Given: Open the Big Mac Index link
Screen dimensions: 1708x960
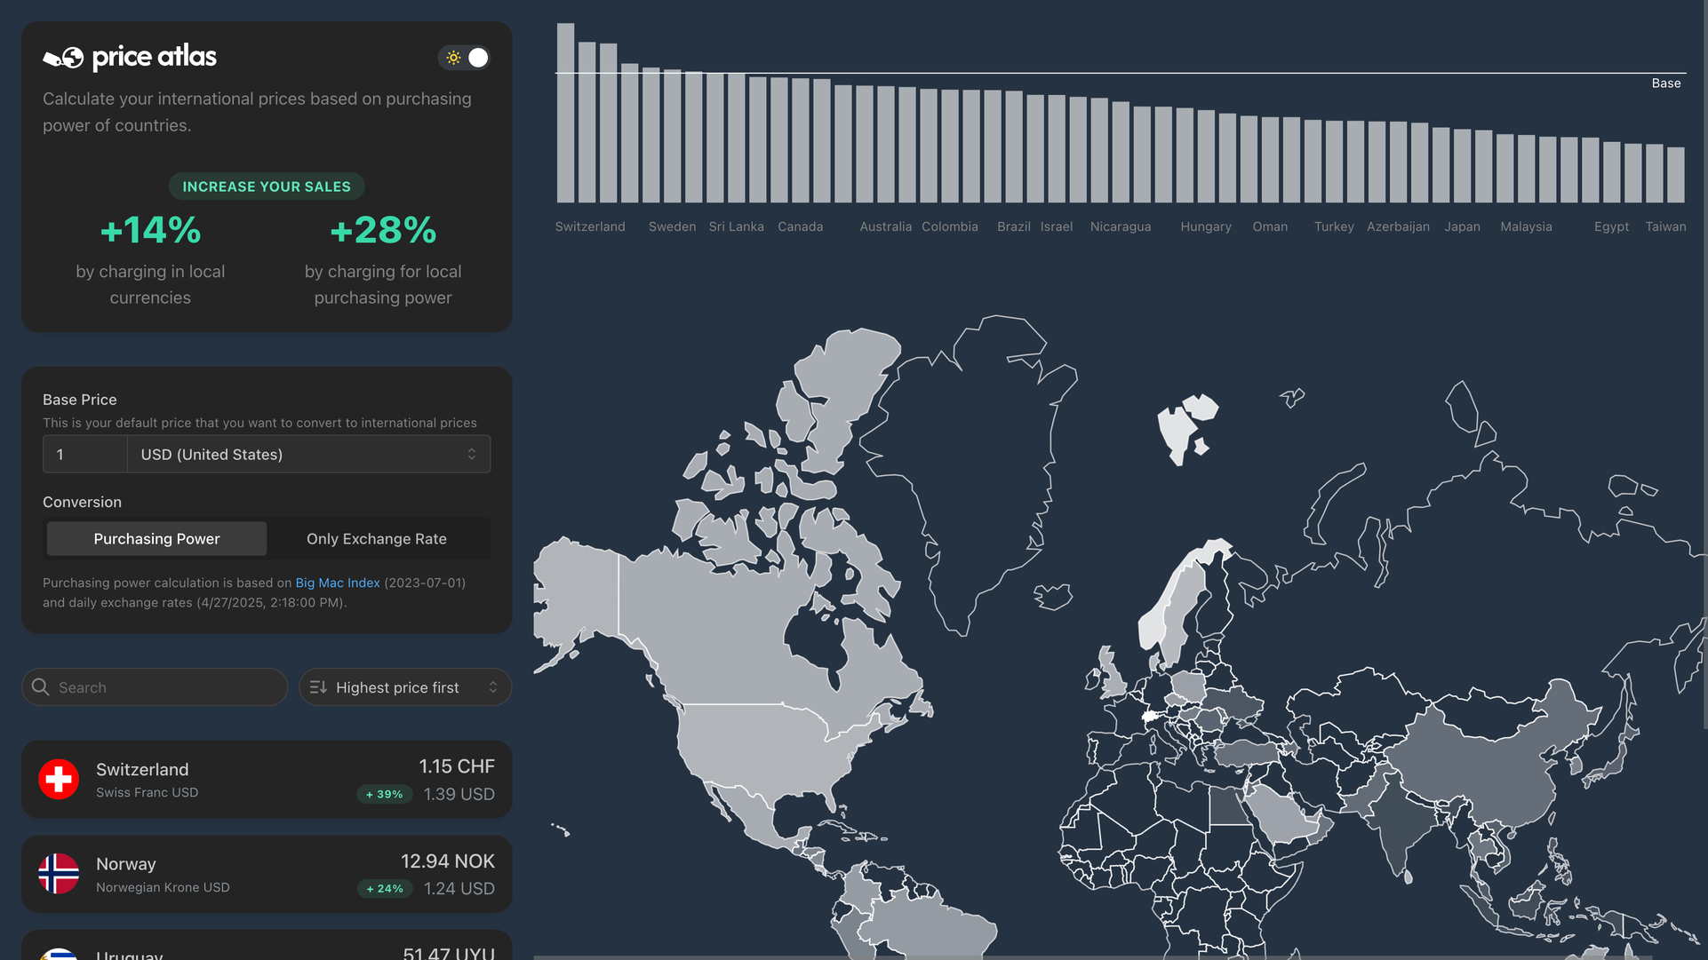Looking at the screenshot, I should (x=337, y=583).
